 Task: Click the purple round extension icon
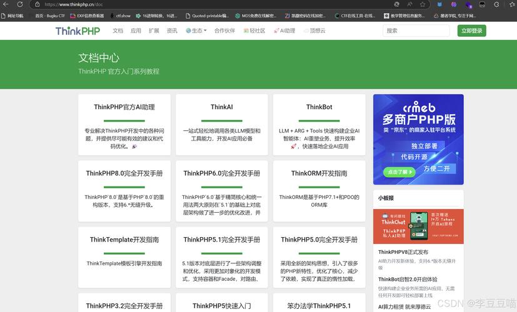(x=454, y=4)
